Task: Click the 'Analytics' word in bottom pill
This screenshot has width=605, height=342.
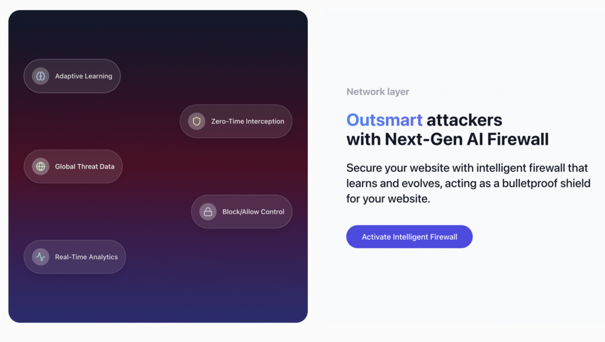Action: click(x=102, y=257)
